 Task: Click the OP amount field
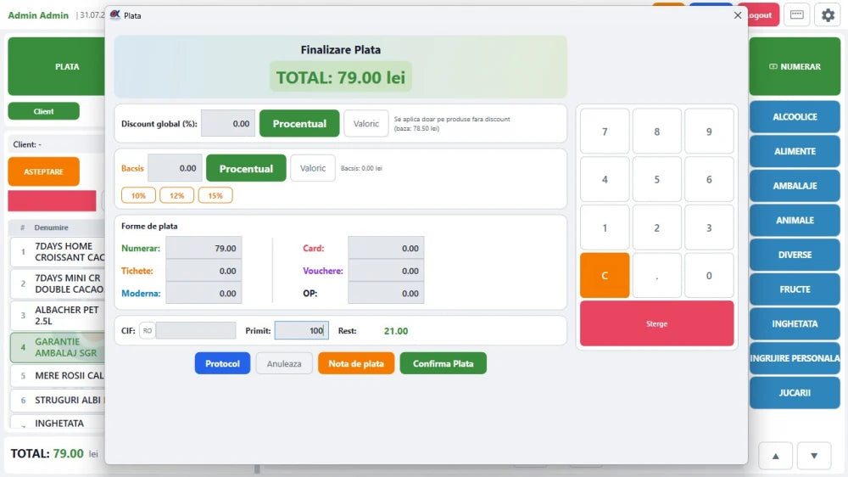point(386,293)
